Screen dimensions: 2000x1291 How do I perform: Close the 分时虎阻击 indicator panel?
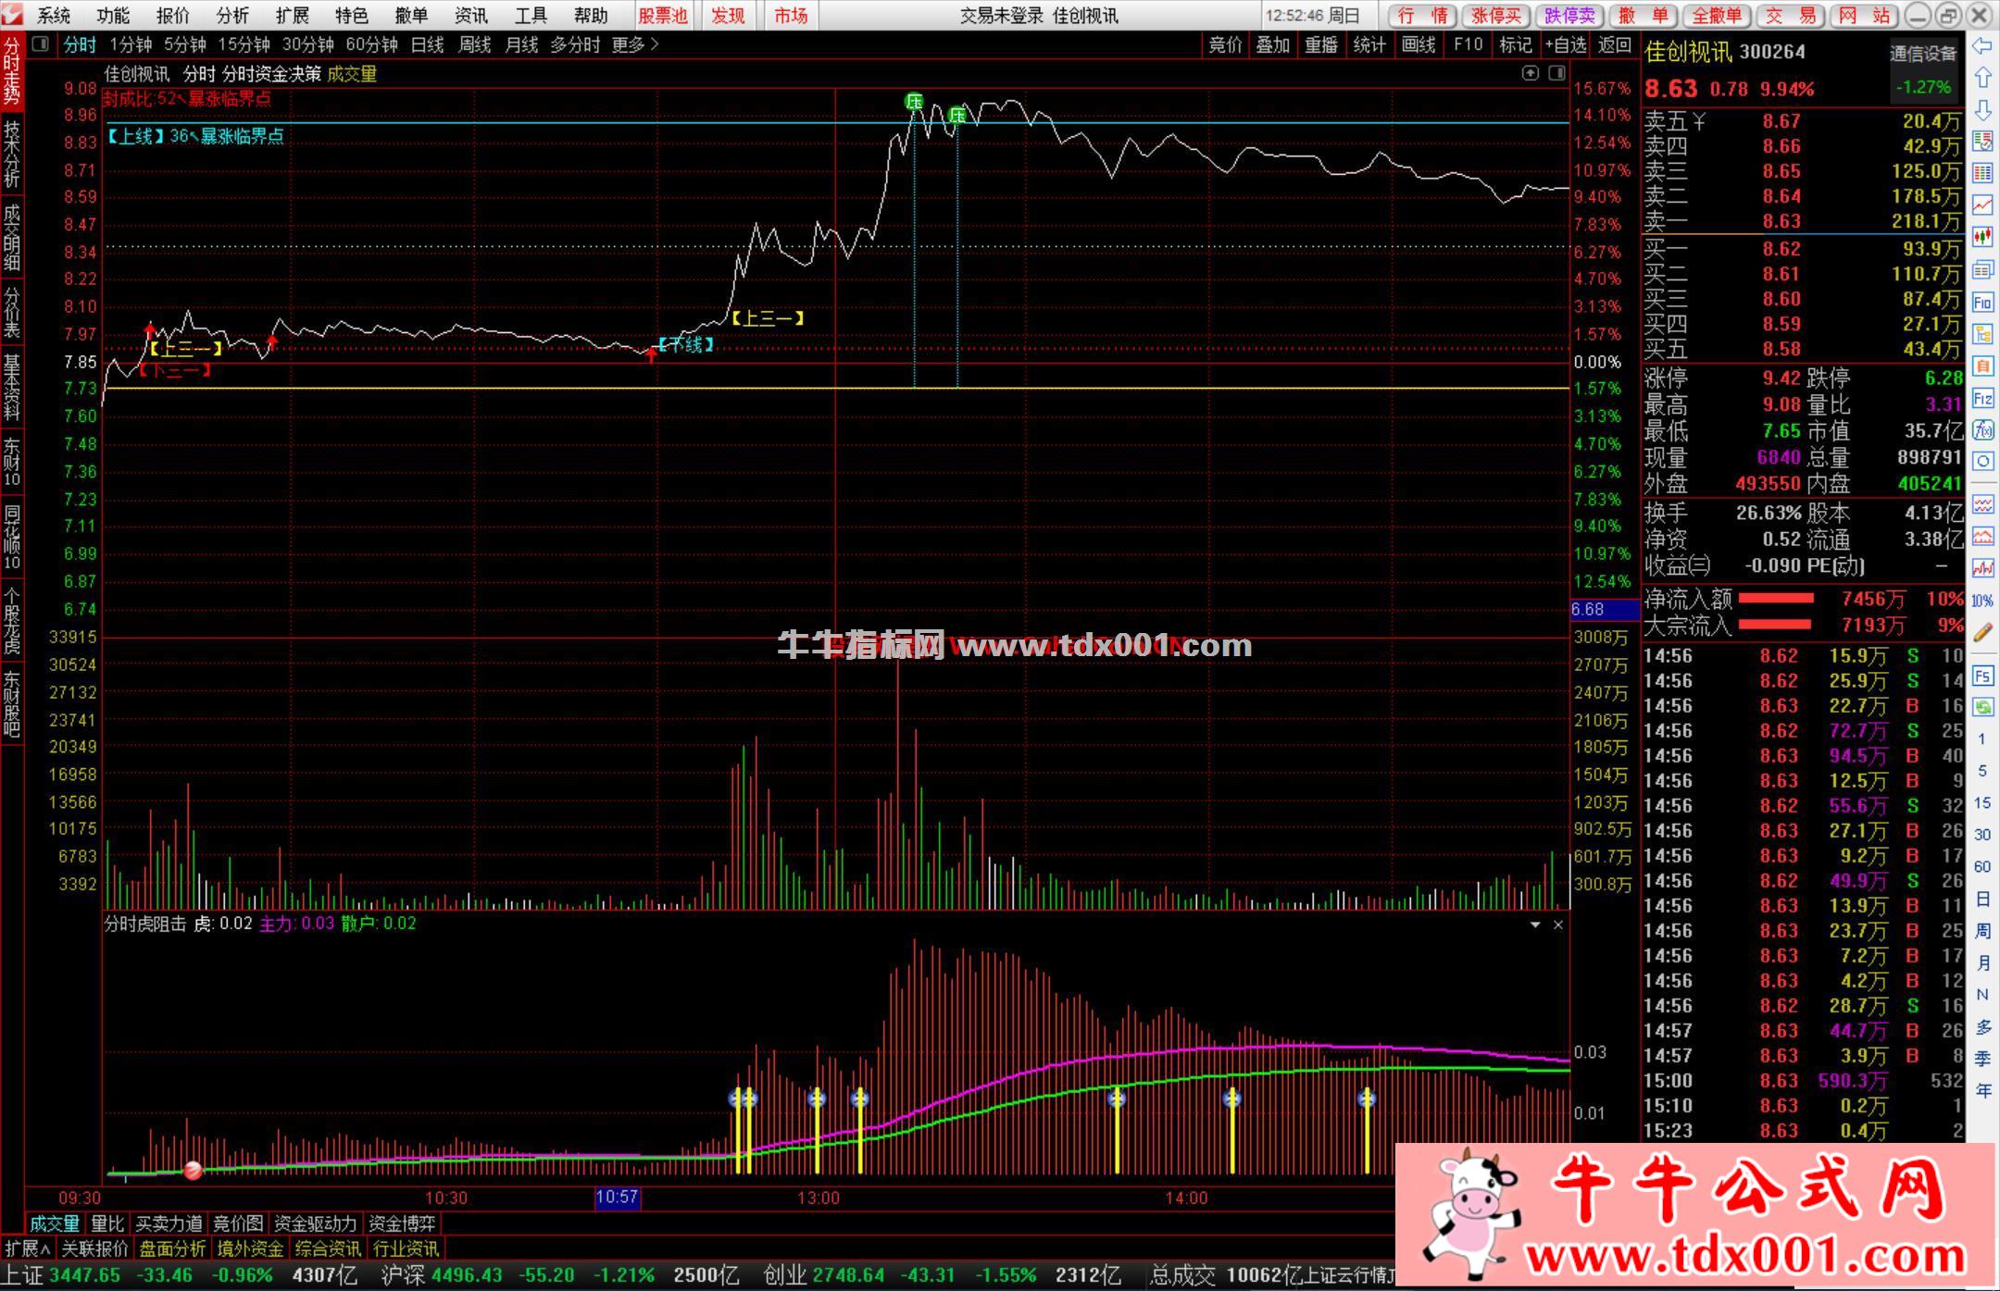(x=1558, y=925)
